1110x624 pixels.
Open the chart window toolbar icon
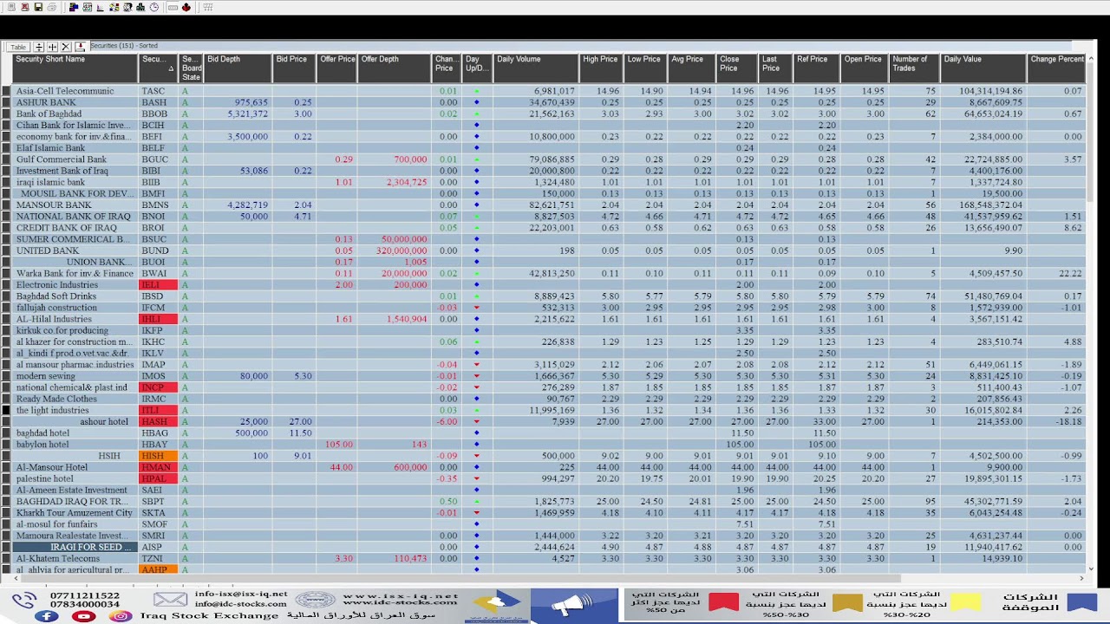(88, 7)
